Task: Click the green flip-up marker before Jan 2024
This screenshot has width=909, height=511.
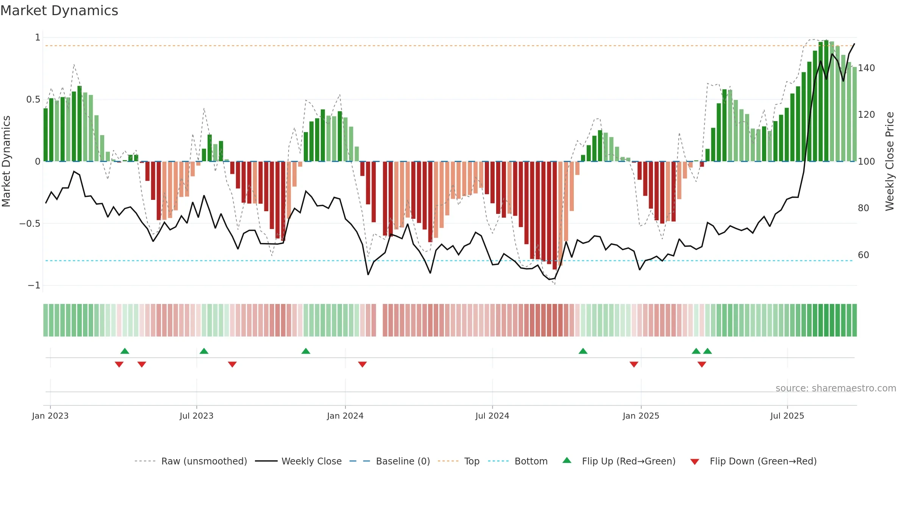Action: tap(306, 351)
